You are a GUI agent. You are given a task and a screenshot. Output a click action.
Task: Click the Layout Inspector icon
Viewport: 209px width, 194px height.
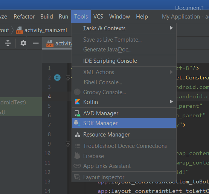(x=77, y=177)
